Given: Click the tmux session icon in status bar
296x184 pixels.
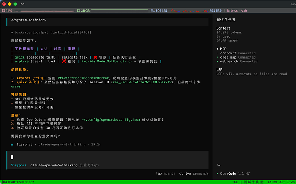Looking at the screenshot, I should [x=228, y=11].
